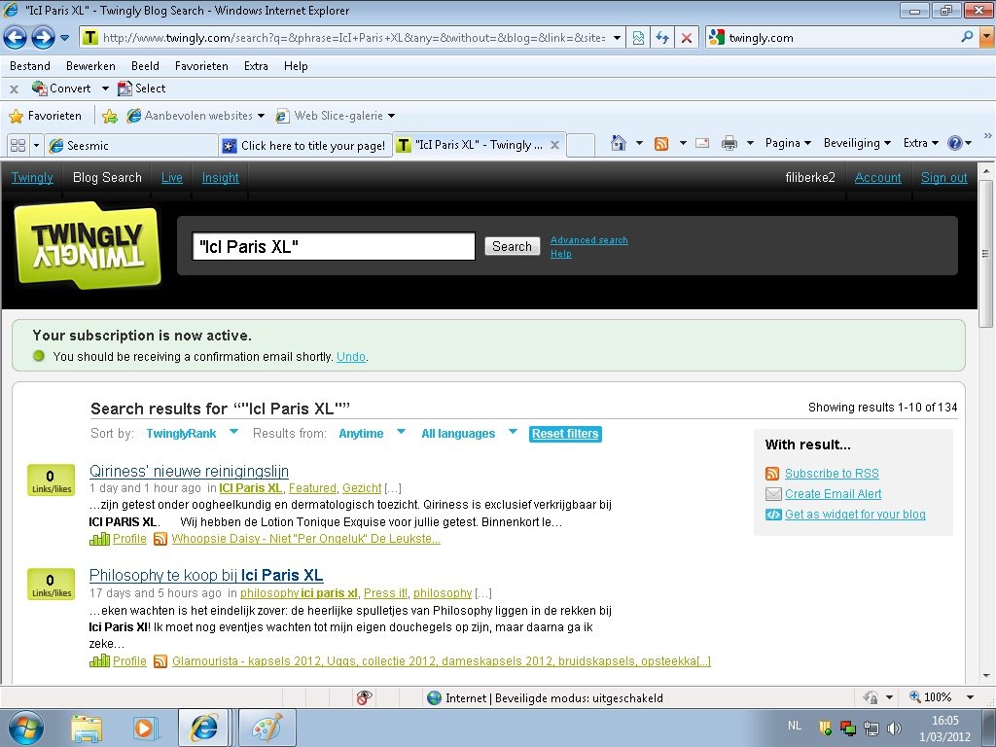
Task: Open Web Slice-galerie dropdown
Action: [x=391, y=116]
